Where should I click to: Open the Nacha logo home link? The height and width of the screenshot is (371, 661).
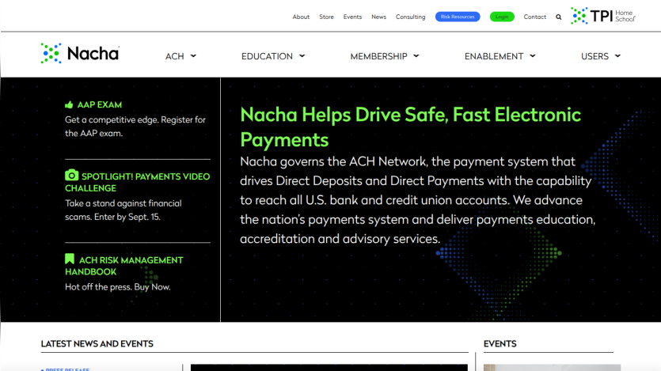coord(80,54)
